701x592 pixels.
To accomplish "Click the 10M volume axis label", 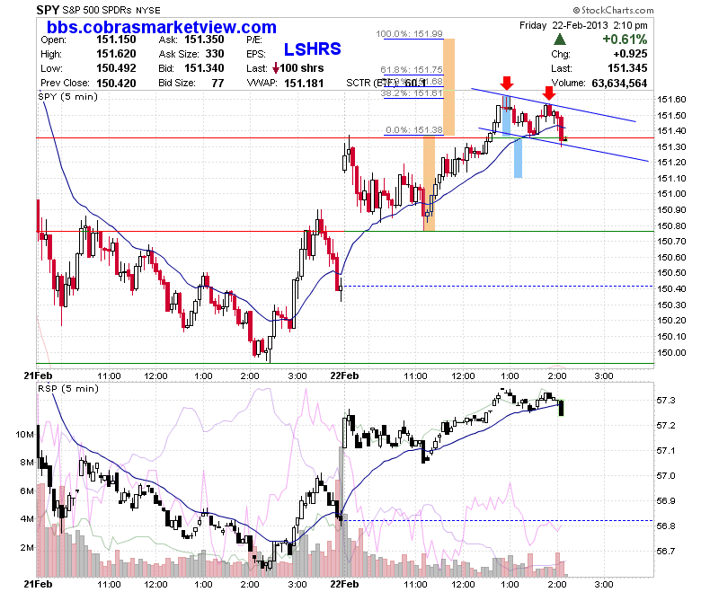I will coord(24,434).
